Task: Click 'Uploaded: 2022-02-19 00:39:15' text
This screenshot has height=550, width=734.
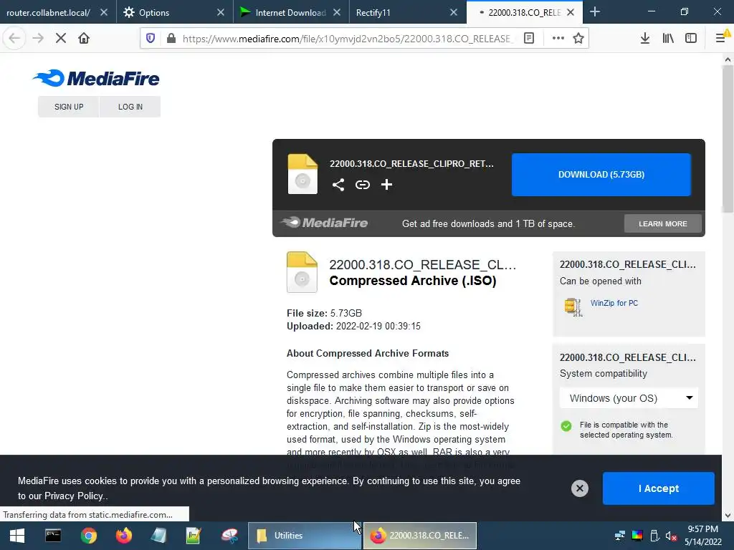Action: (x=353, y=326)
